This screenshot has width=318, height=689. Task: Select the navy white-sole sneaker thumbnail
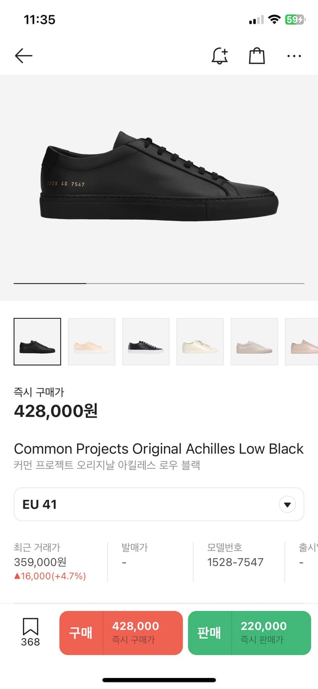[x=145, y=342]
